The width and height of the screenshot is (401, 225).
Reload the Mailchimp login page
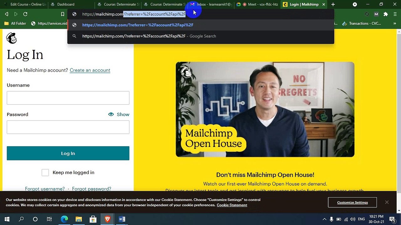pyautogui.click(x=25, y=14)
